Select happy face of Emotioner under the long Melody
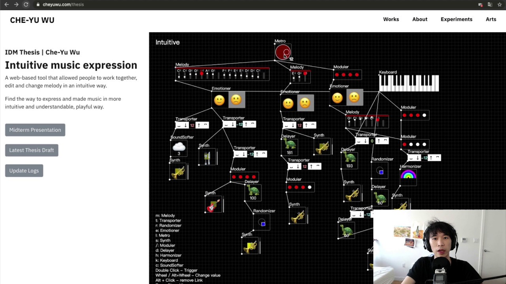506x284 pixels. (x=219, y=100)
